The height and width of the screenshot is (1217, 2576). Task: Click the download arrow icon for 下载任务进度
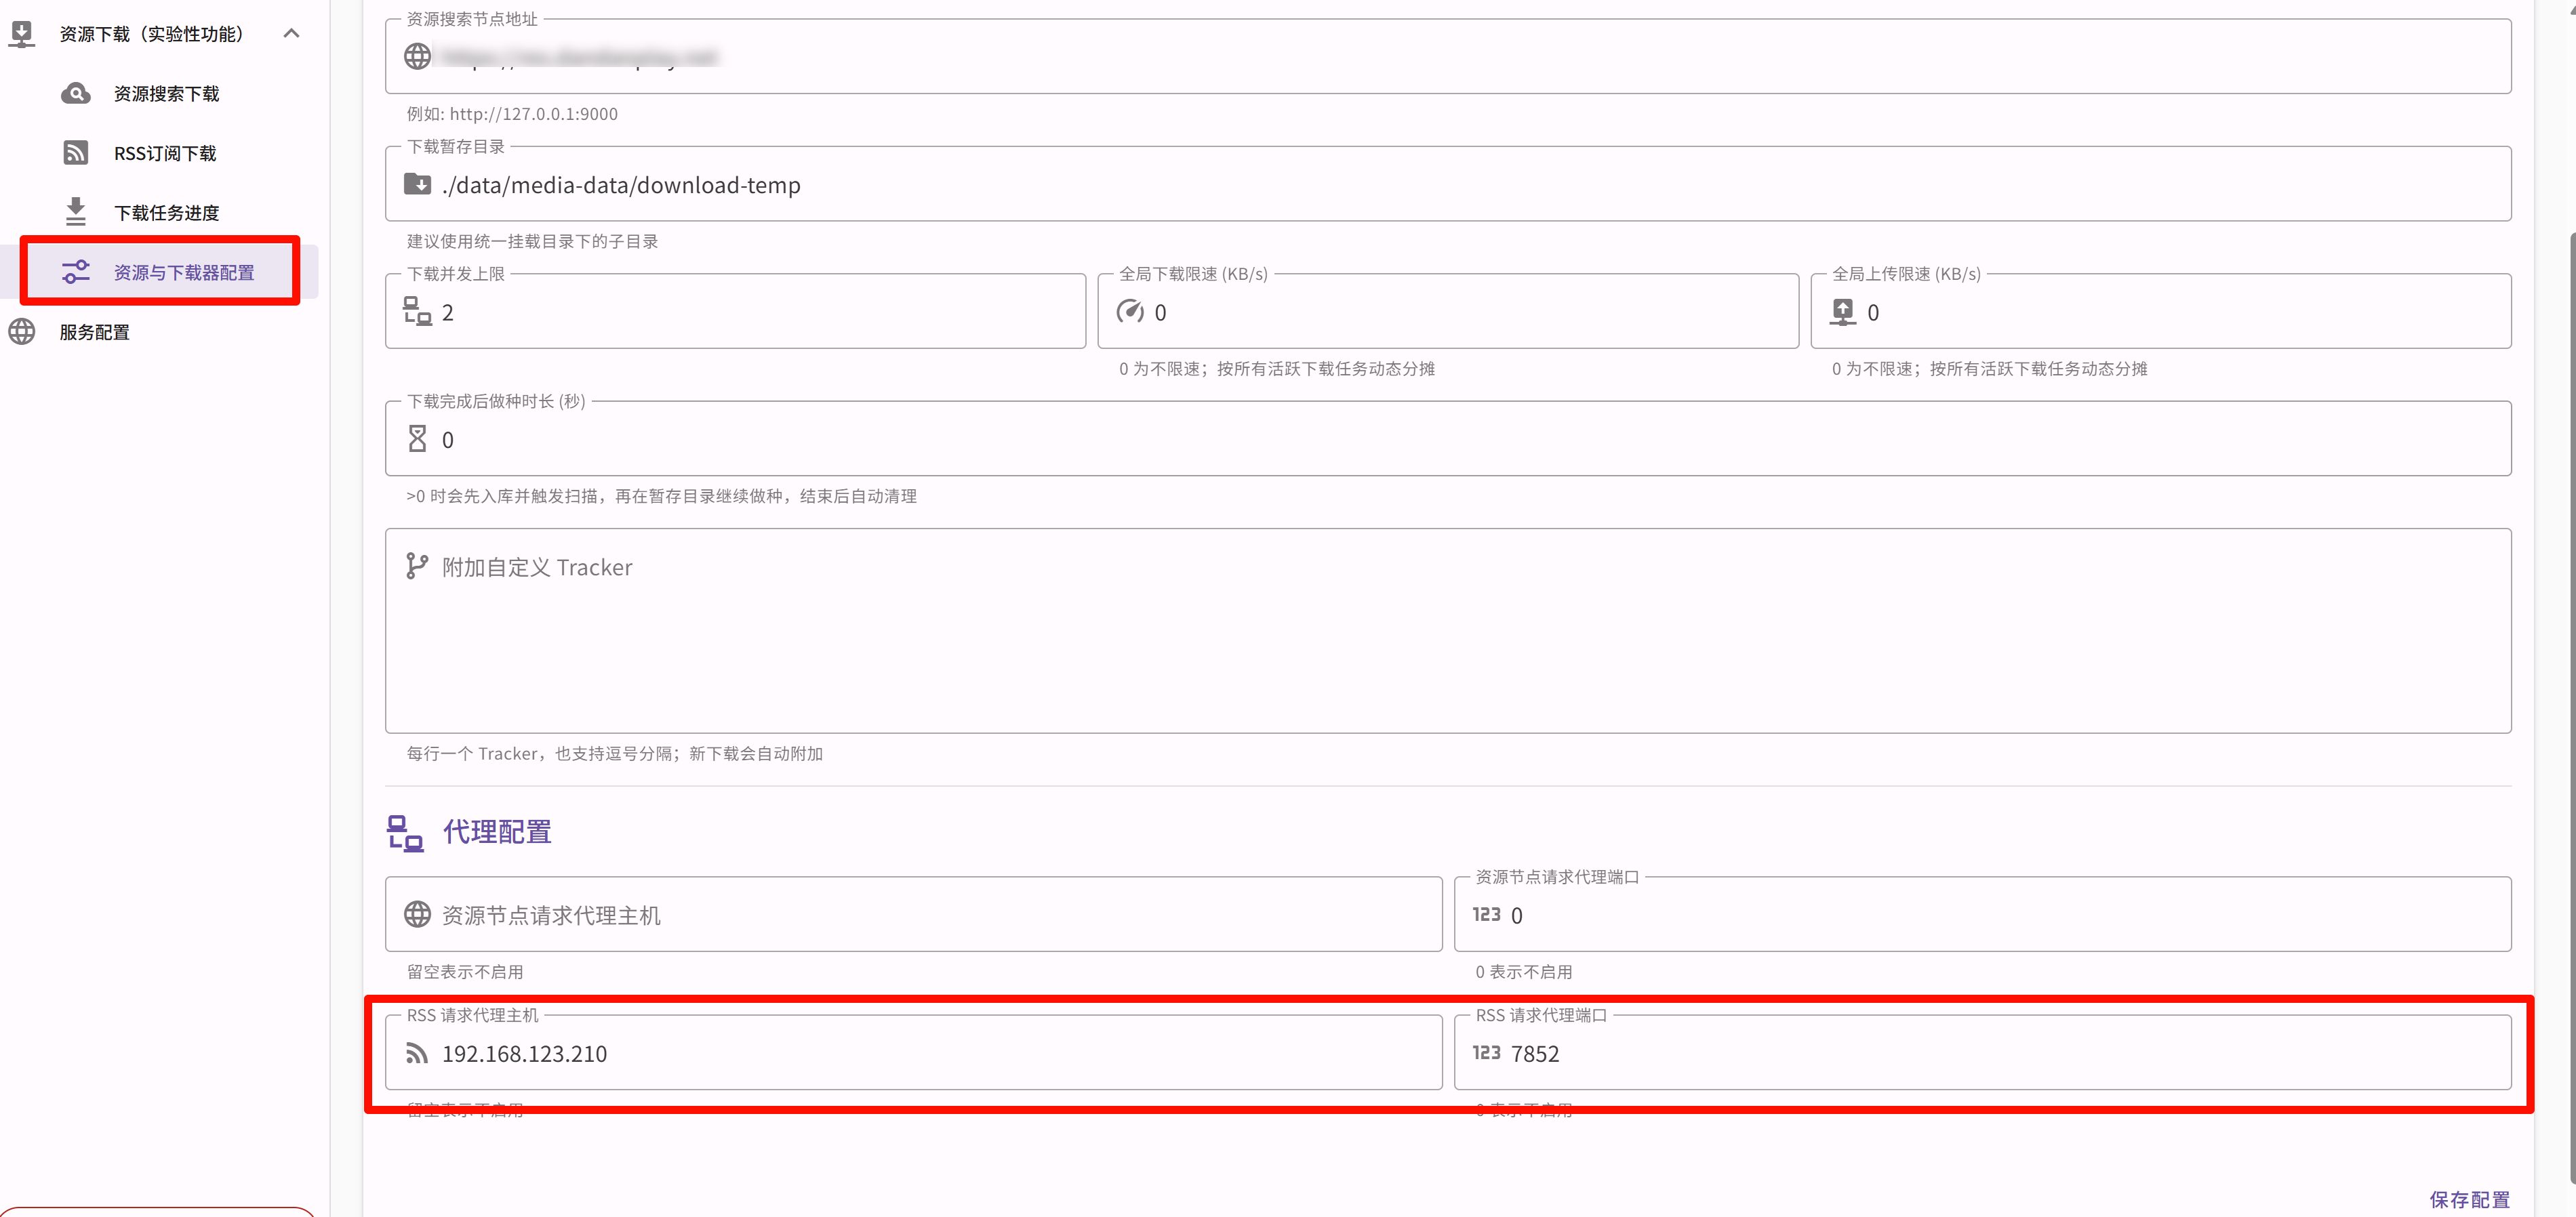point(75,212)
